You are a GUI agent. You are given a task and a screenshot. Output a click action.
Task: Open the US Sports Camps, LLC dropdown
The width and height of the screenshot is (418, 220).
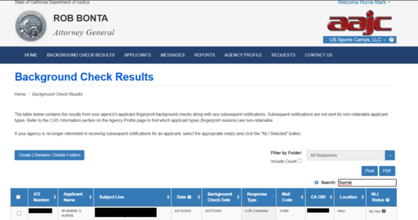(x=357, y=40)
